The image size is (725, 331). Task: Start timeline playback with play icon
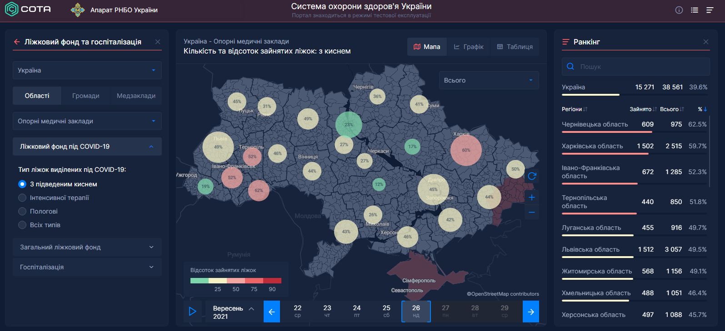[x=192, y=312]
